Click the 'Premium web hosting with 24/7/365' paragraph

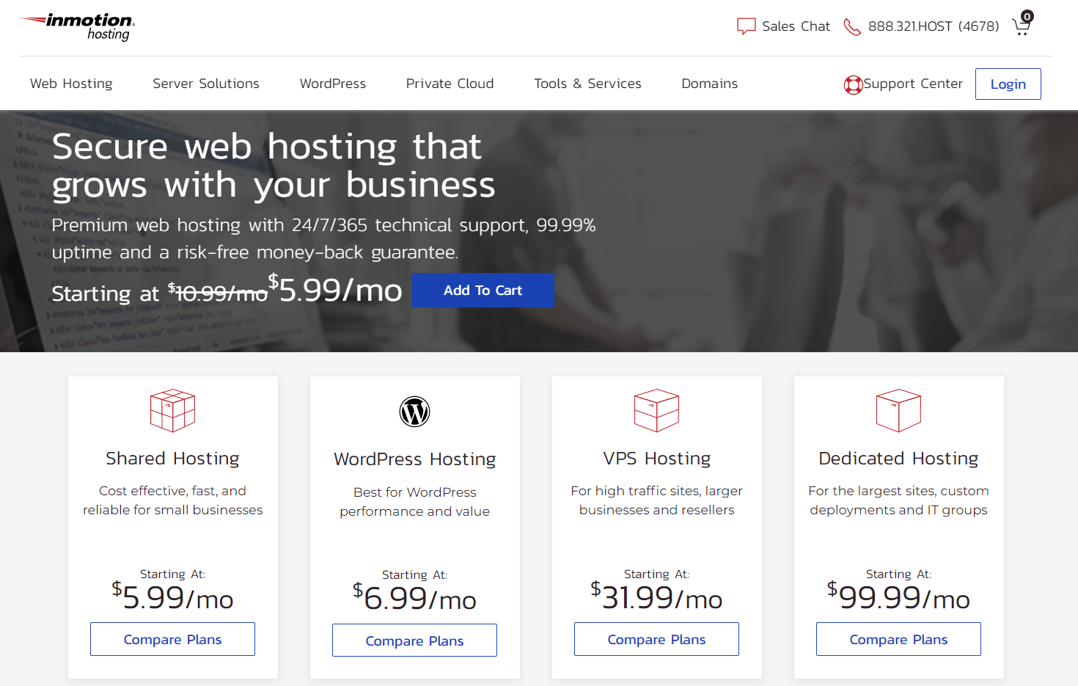[323, 238]
